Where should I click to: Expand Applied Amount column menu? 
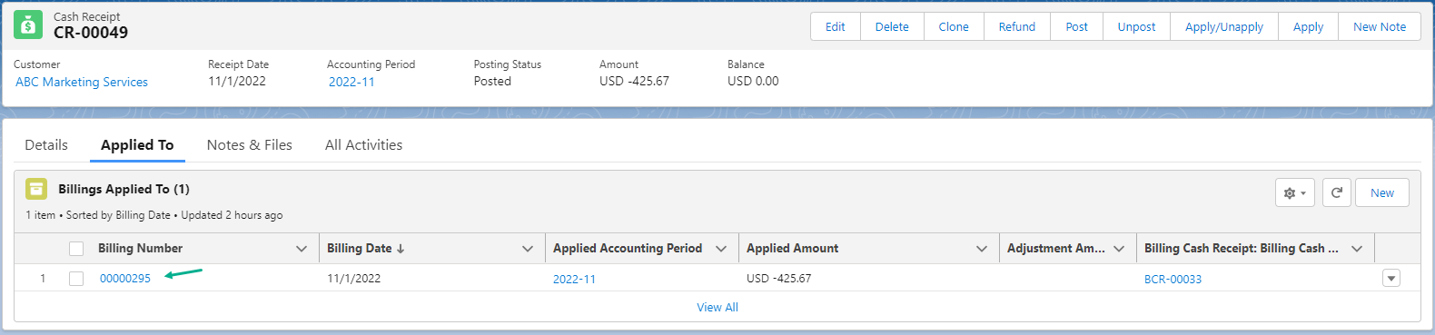coord(981,249)
